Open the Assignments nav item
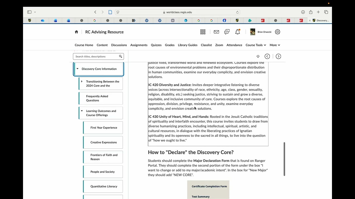 coord(139,45)
